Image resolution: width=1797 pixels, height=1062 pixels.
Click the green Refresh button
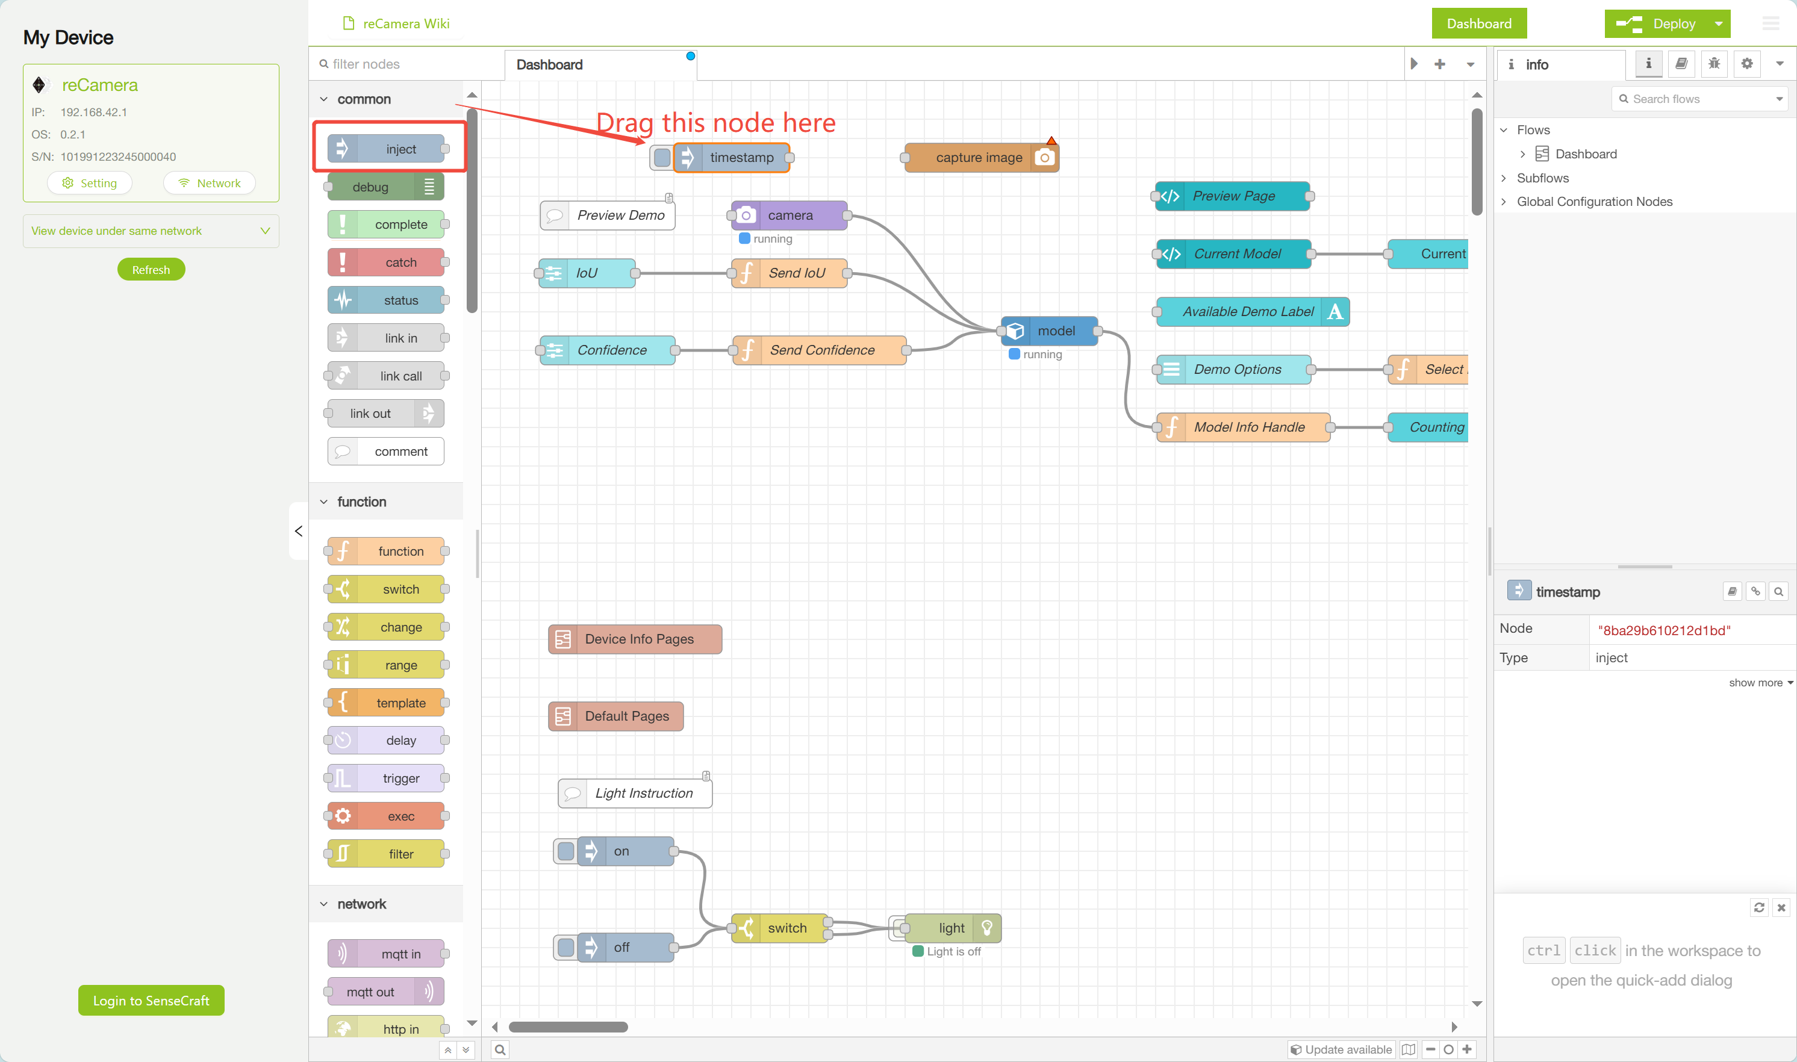[x=151, y=270]
